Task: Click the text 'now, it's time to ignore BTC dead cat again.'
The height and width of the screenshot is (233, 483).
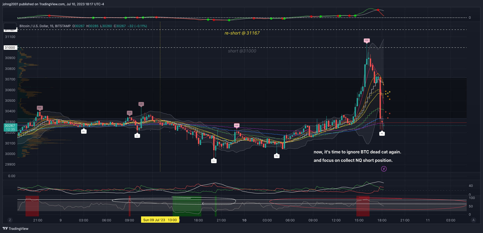Action: point(357,152)
